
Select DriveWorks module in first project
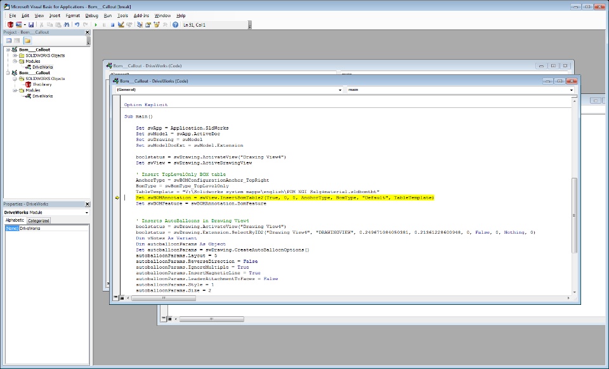pyautogui.click(x=43, y=67)
